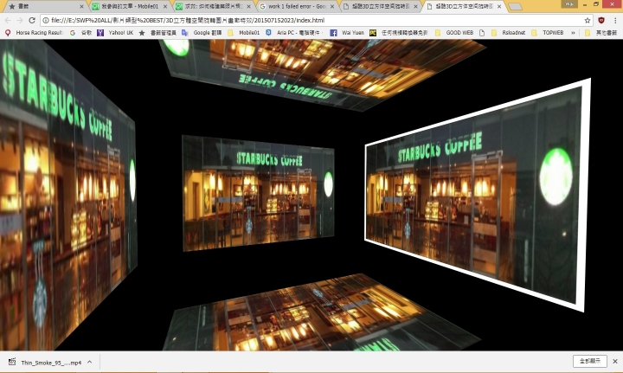Image resolution: width=623 pixels, height=373 pixels.
Task: Open the red shield extension icon
Action: click(601, 20)
